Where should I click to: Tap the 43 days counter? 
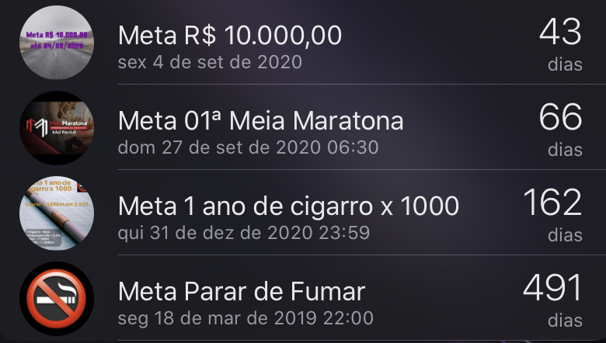coord(560,32)
